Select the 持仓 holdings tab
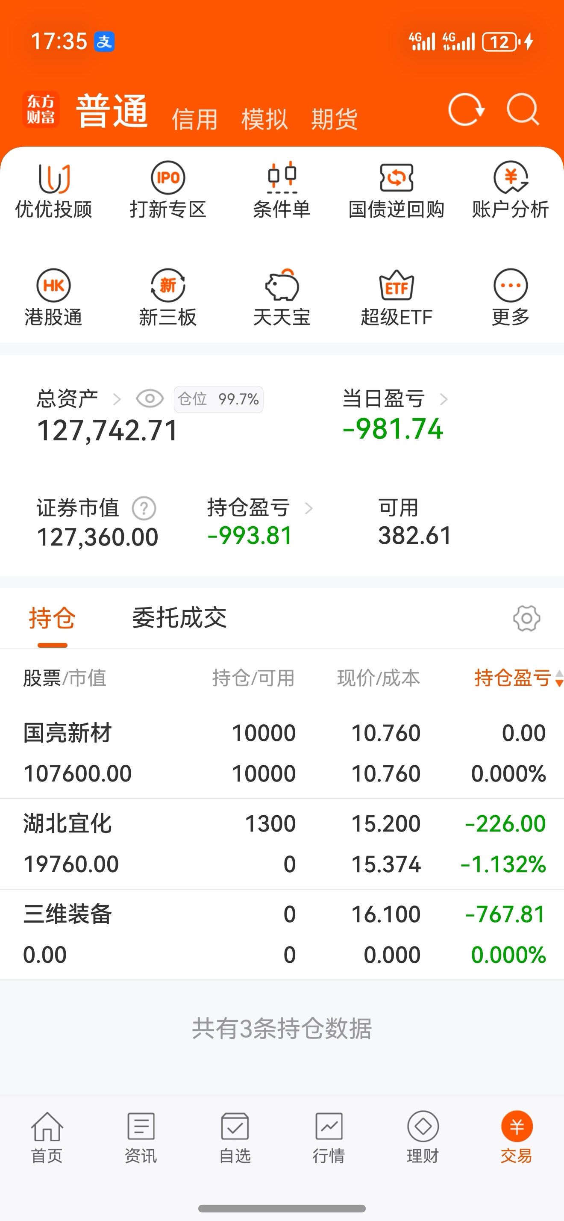 click(x=52, y=618)
